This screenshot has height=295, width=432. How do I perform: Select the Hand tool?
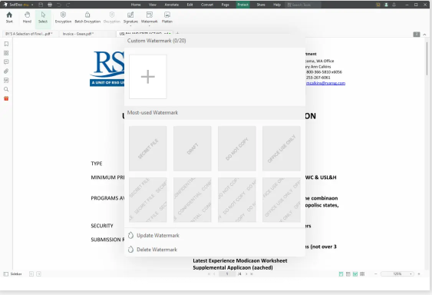tap(27, 17)
